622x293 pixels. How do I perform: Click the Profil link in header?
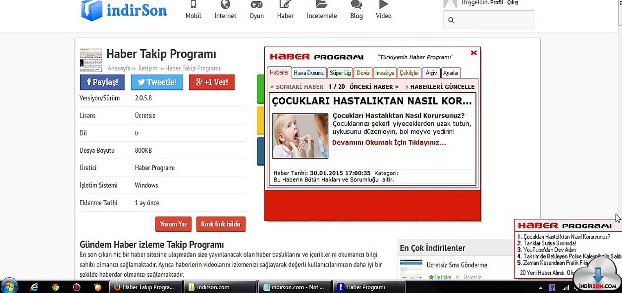point(497,2)
